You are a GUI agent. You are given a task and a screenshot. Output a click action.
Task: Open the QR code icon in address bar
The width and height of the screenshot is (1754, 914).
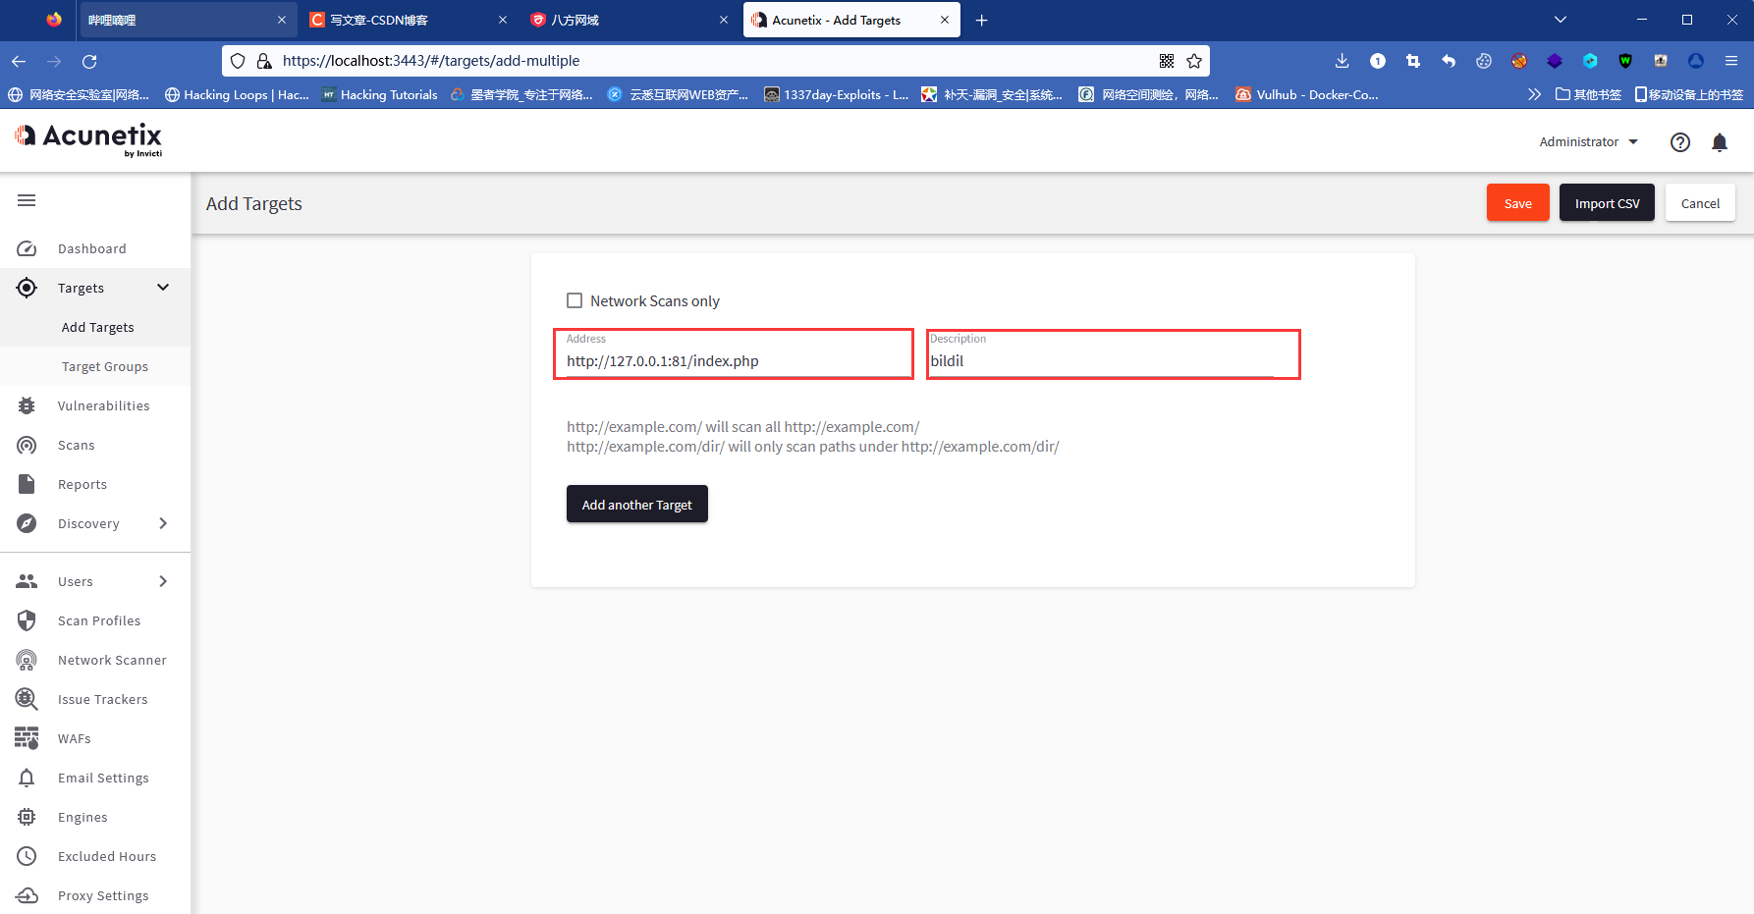1167,61
